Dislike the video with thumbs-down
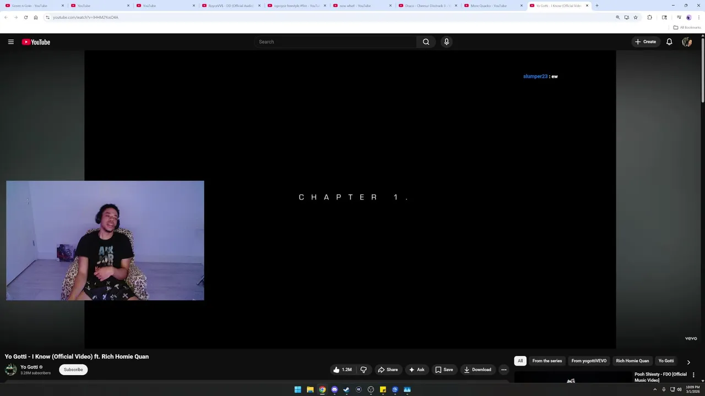The width and height of the screenshot is (705, 396). click(x=364, y=370)
